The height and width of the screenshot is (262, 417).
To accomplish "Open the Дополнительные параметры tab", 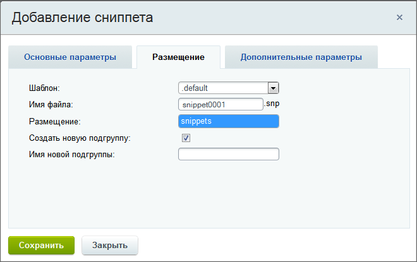I will coord(301,57).
